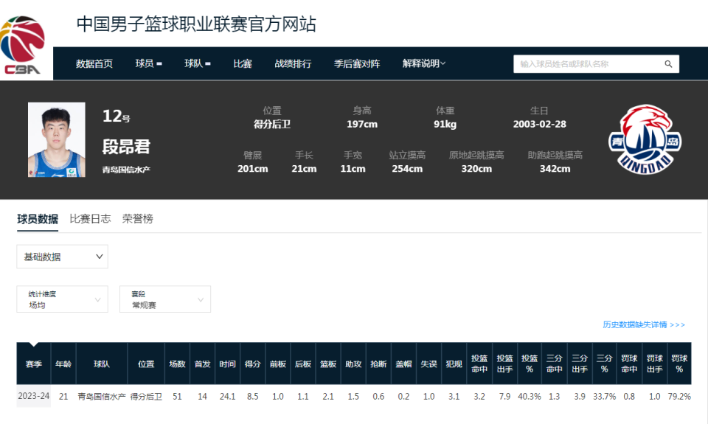Click 青岛国信水产 cell in stats table

[x=102, y=397]
